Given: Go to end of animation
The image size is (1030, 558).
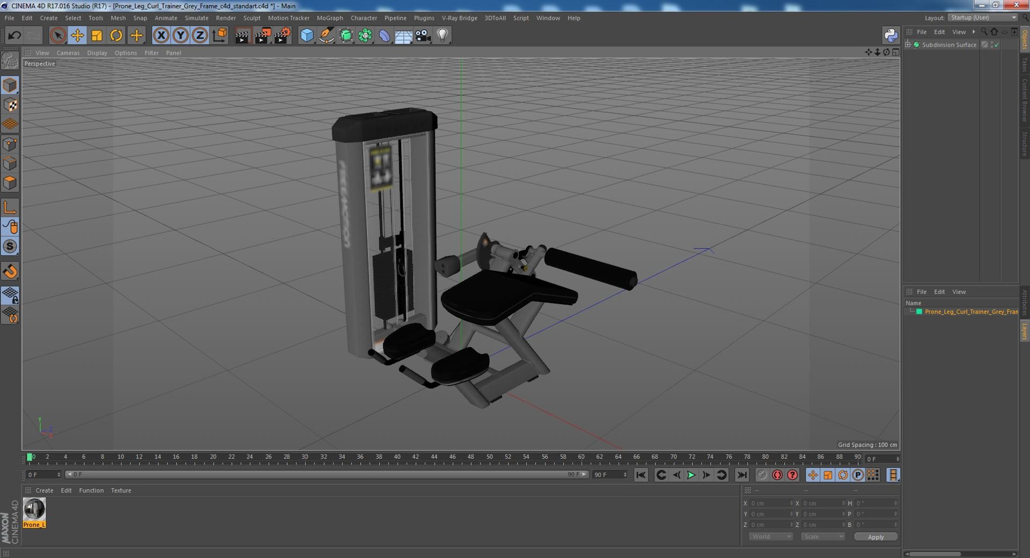Looking at the screenshot, I should tap(741, 475).
